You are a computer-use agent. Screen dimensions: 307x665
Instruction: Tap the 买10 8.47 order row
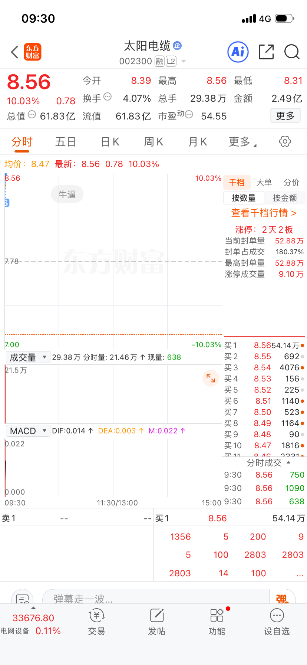pos(264,446)
